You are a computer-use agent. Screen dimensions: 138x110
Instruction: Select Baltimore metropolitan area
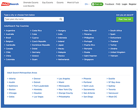coord(13,86)
